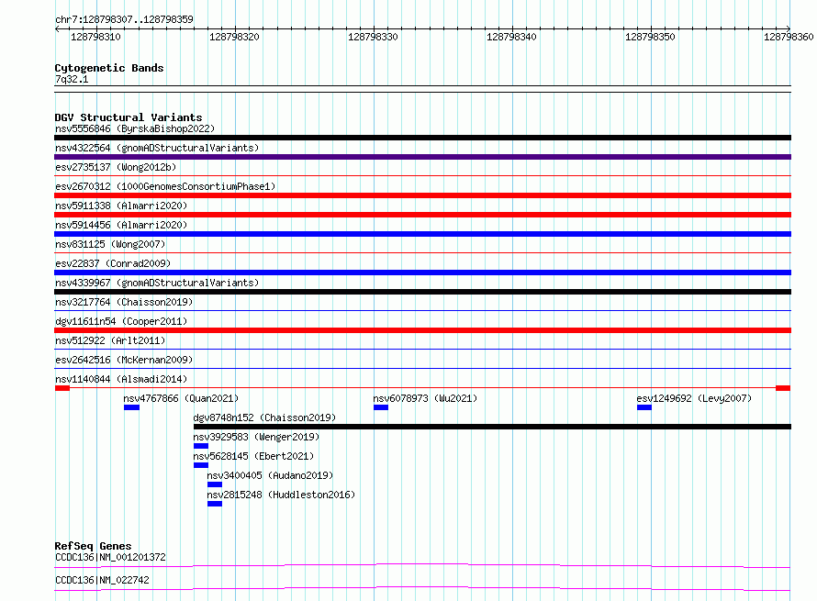
Task: Click the nsv831125 (Wong2007) variant label
Action: (110, 244)
